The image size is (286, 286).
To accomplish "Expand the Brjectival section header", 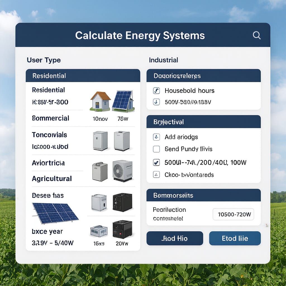I will [x=203, y=122].
